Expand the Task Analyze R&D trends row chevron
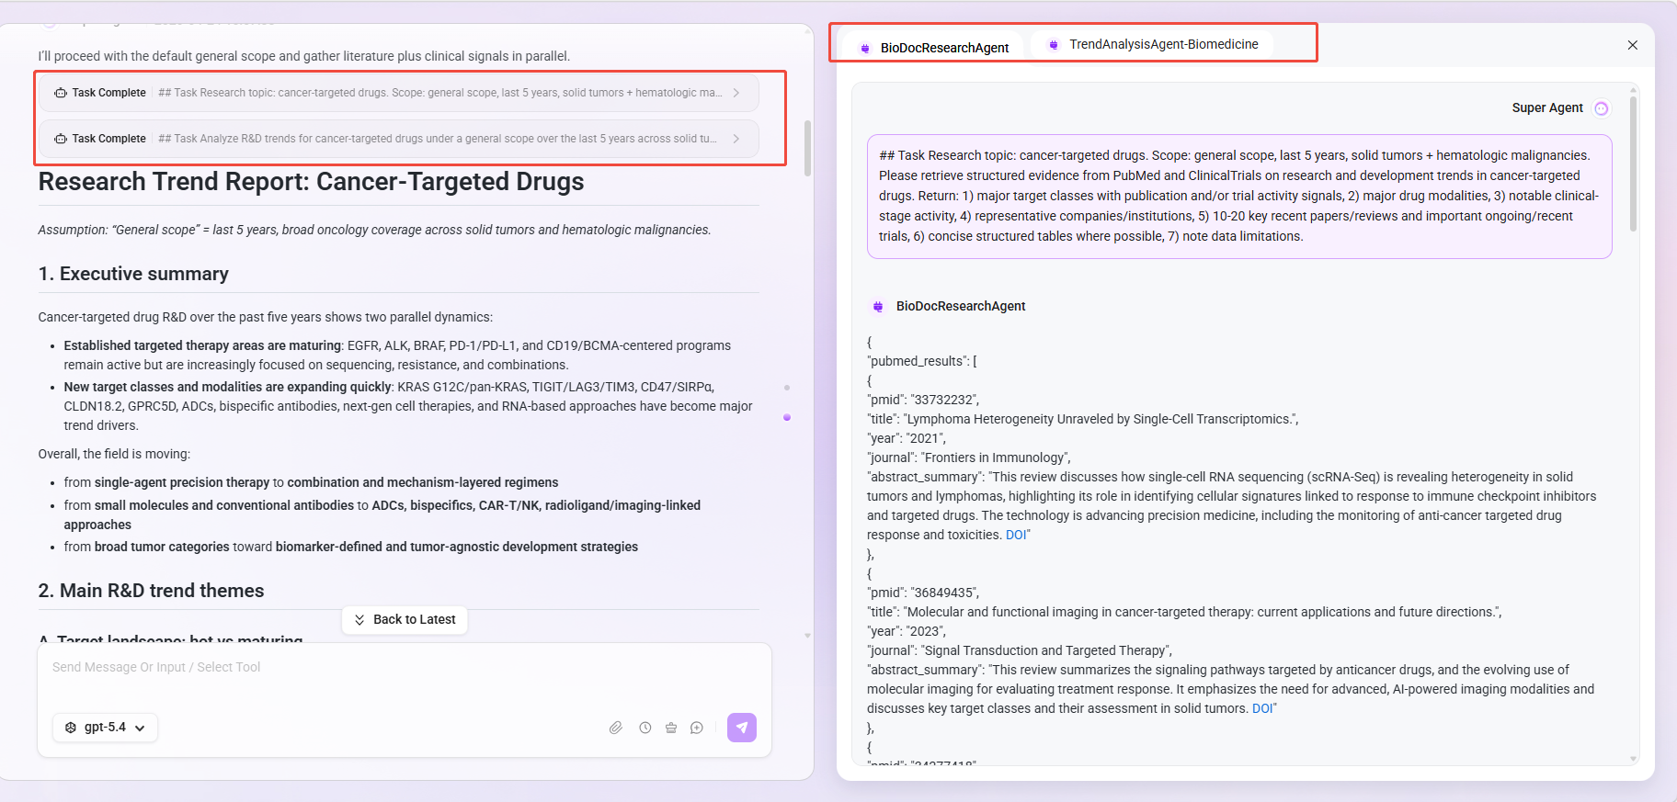The width and height of the screenshot is (1677, 802). pyautogui.click(x=736, y=139)
